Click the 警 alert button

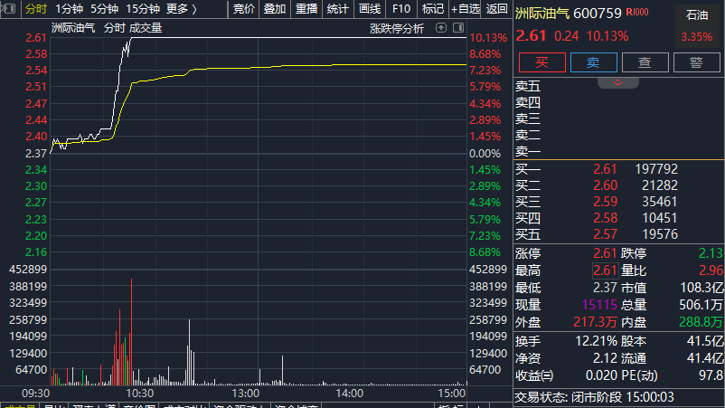[x=696, y=62]
